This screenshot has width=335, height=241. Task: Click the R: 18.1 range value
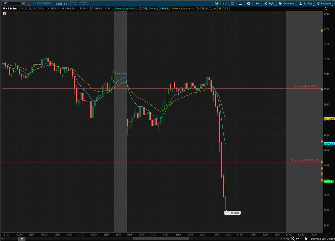click(x=109, y=9)
